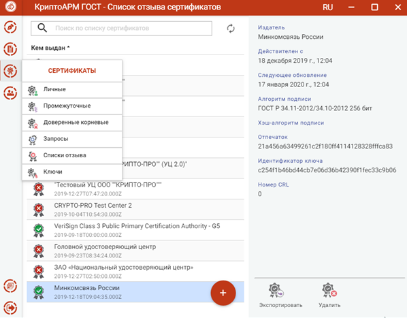The image size is (407, 318).
Task: Export the selected CRL
Action: (x=280, y=296)
